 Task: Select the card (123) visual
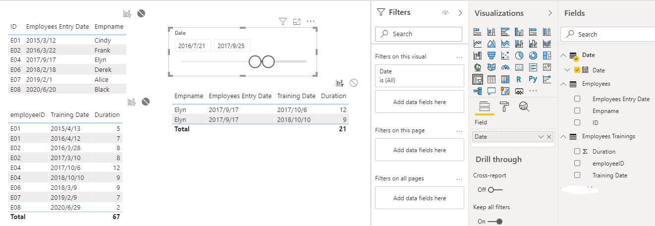[519, 67]
